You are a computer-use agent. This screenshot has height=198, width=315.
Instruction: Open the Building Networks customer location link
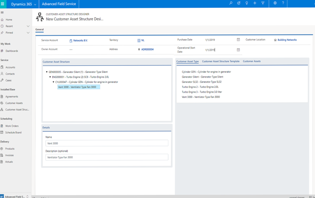tap(287, 40)
